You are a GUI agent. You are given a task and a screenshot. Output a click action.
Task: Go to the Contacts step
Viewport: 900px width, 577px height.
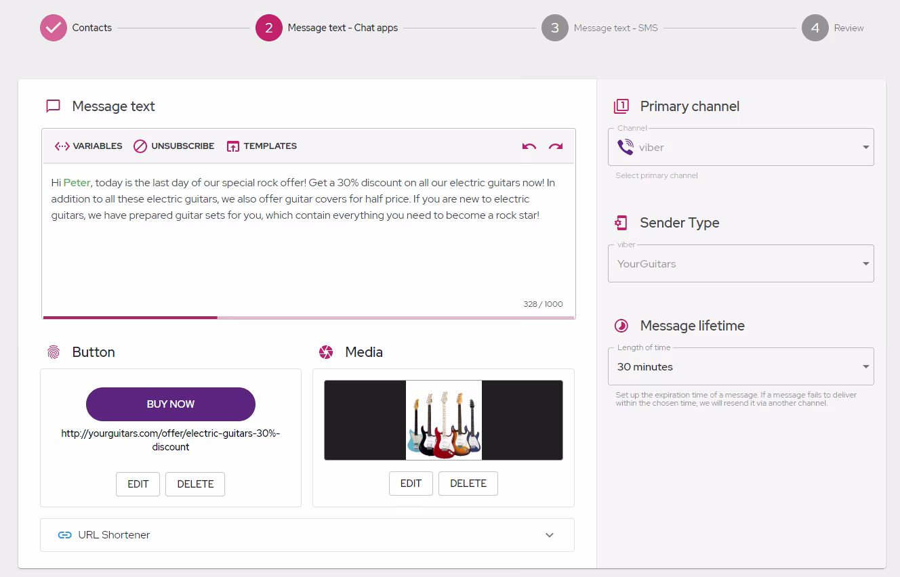coord(76,28)
